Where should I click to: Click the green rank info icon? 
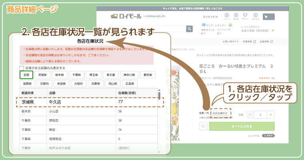point(230,25)
